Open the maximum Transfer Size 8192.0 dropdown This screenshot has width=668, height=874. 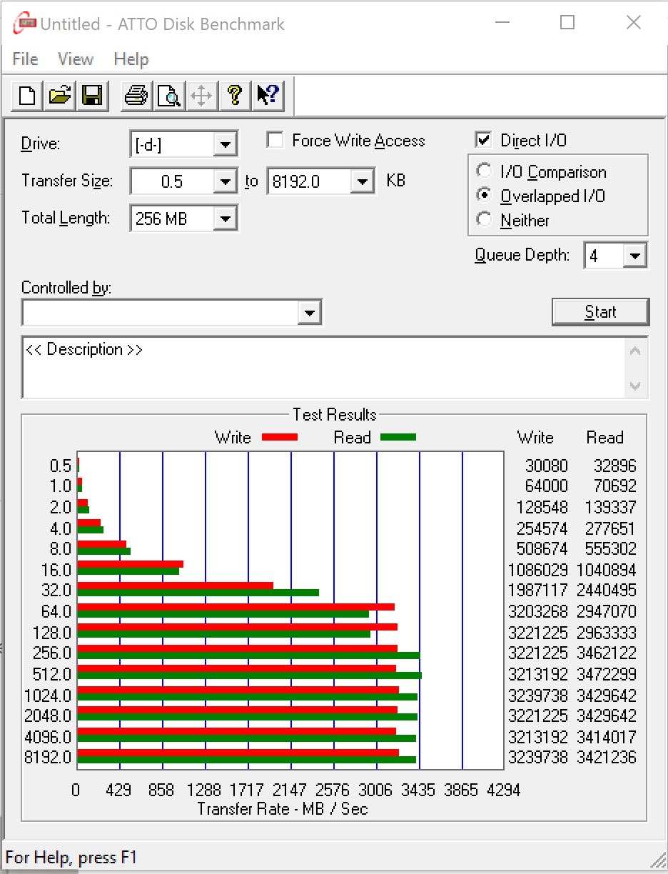pyautogui.click(x=362, y=181)
